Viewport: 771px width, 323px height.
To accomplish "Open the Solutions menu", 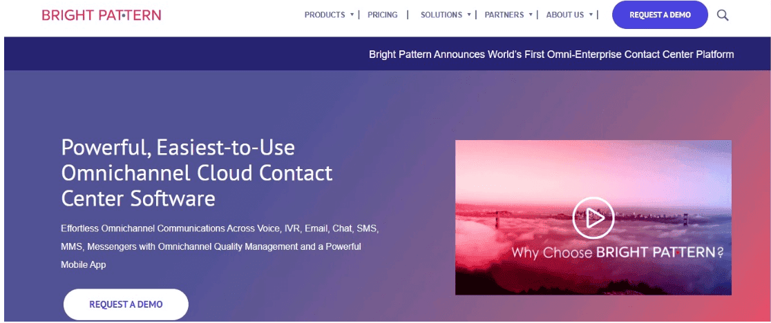I will click(x=441, y=14).
